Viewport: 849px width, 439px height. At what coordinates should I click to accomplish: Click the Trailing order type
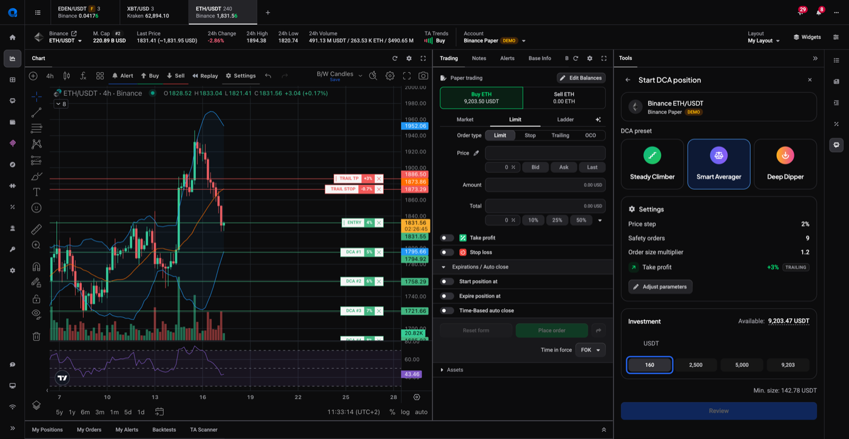(560, 135)
